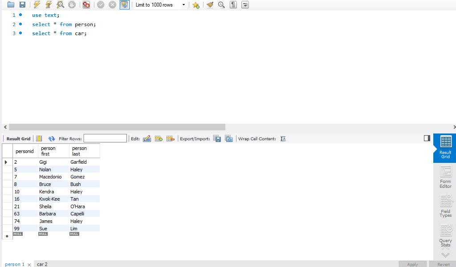Select cell Gomez
This screenshot has height=267, width=456.
coord(84,177)
